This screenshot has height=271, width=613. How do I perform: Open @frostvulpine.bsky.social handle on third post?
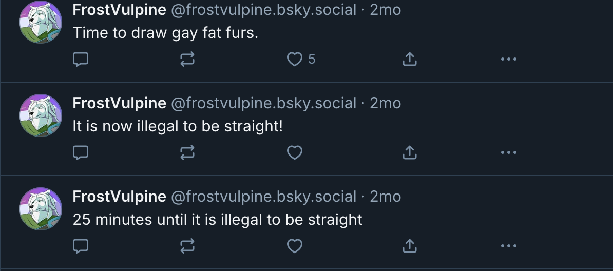click(263, 196)
